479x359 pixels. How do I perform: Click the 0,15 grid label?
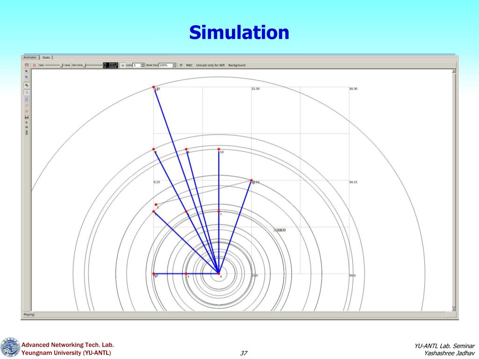(157, 182)
